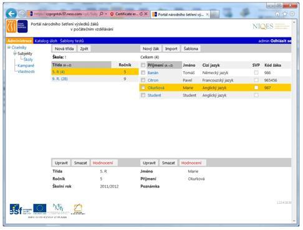Click Smazat button for the class
Screen dimensions: 303x230
click(80, 163)
